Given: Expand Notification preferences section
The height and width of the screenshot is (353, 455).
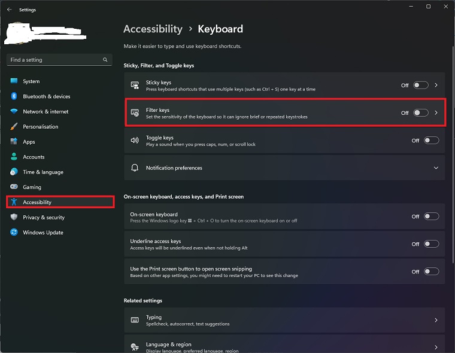Looking at the screenshot, I should pos(436,168).
